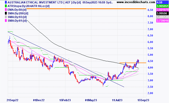Select the SMA:Dy:61:[d] legend label
Viewport: 169px width, 103px height.
coord(17,21)
